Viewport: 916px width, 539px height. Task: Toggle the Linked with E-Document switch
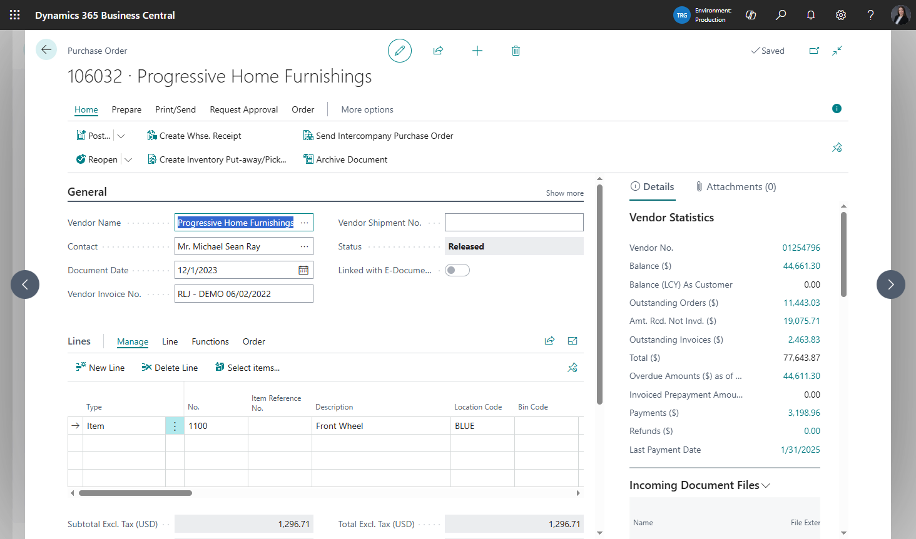point(457,270)
